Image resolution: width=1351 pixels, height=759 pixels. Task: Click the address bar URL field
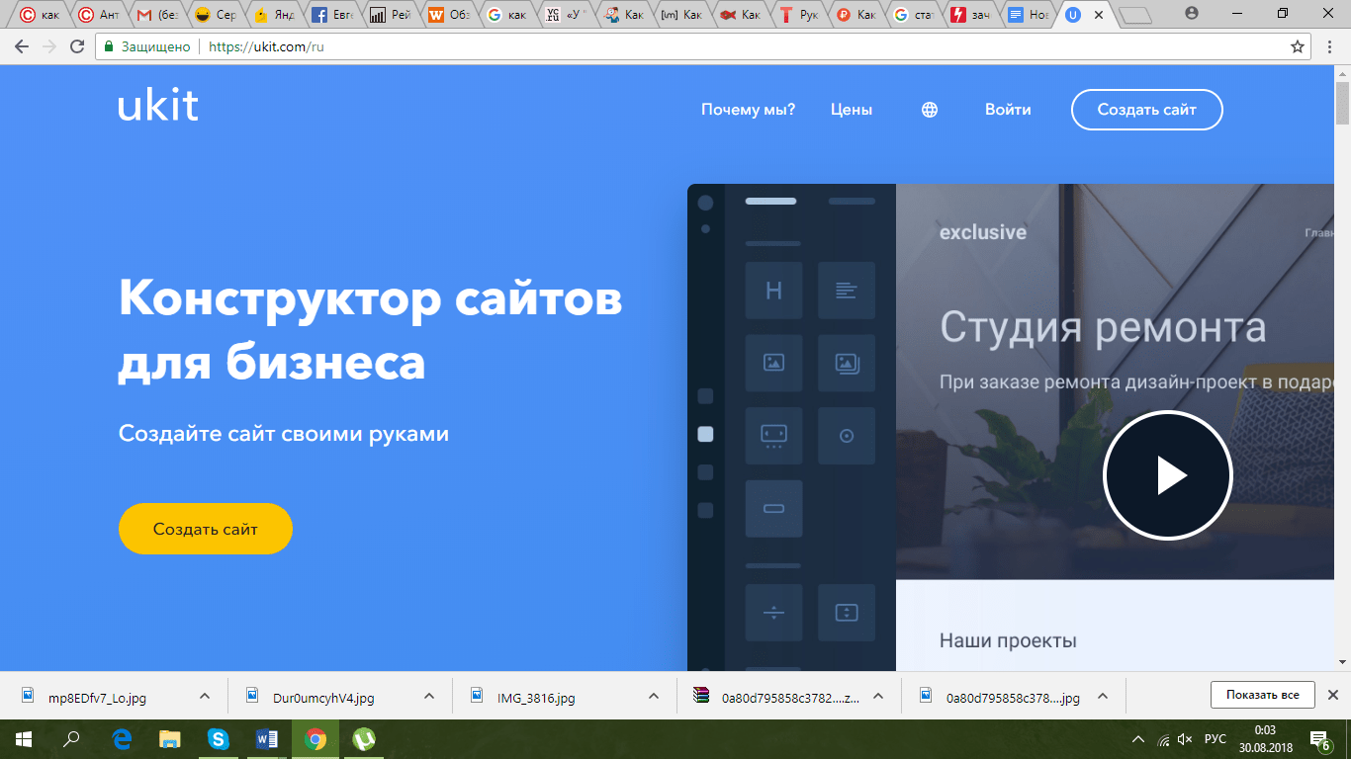tap(692, 46)
